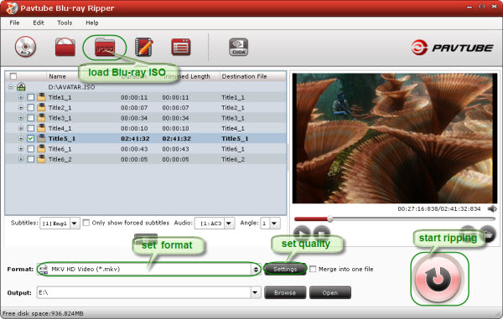Open the Edit menu
This screenshot has width=503, height=319.
39,23
